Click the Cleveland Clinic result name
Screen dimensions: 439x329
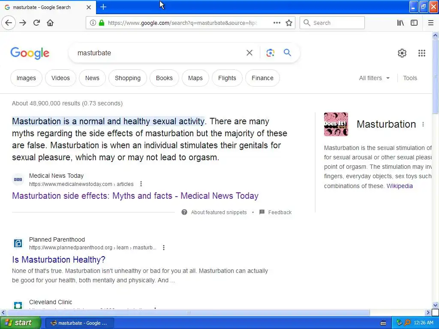51,302
